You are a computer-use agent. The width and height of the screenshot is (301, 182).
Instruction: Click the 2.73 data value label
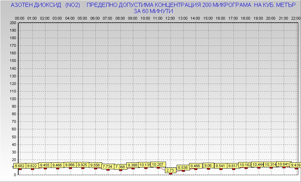point(170,170)
